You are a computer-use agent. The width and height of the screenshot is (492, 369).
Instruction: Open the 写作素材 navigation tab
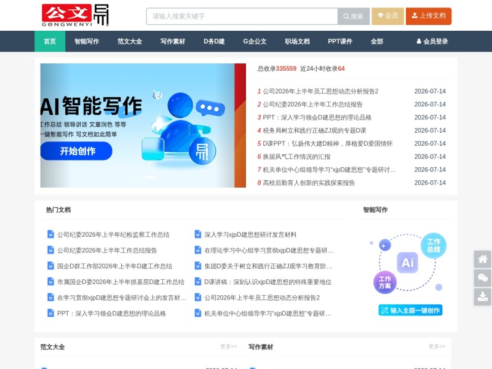(173, 41)
